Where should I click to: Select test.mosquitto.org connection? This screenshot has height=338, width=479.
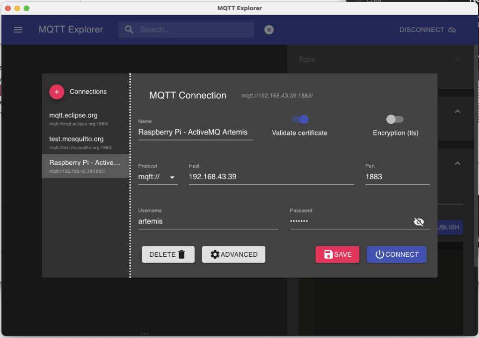(x=85, y=142)
